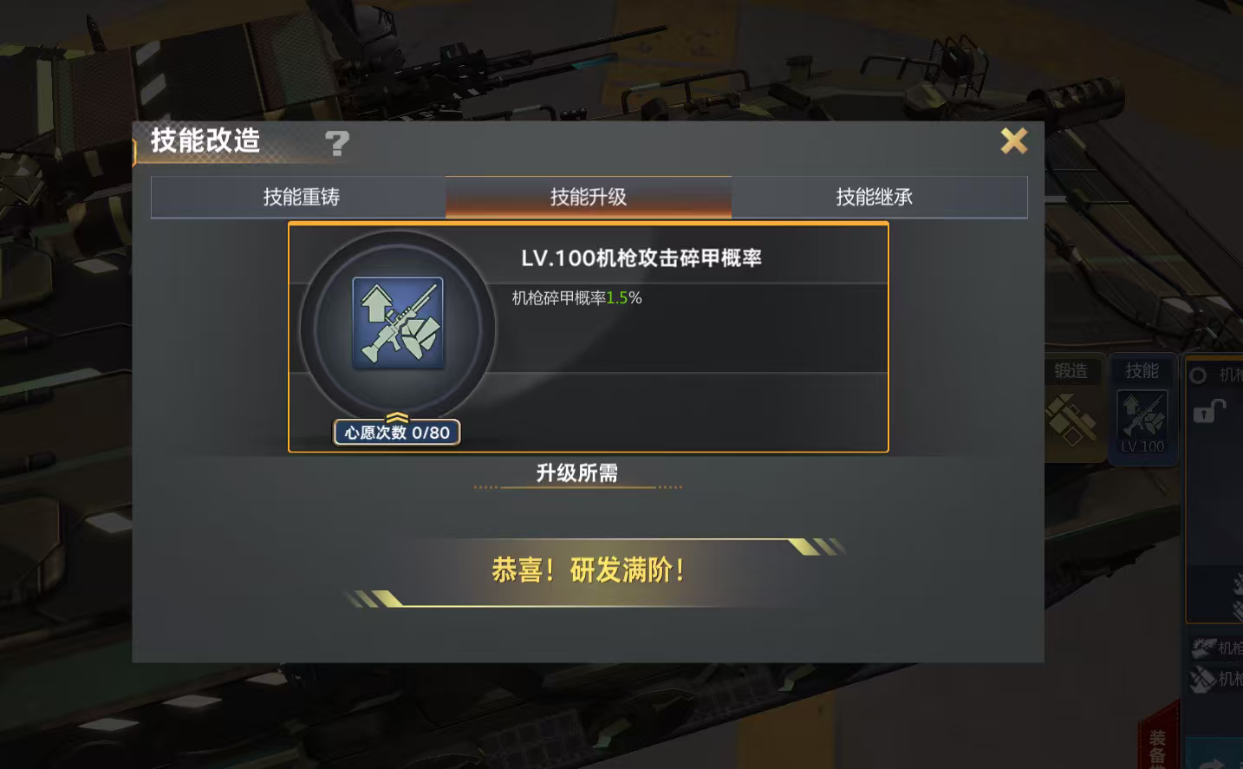This screenshot has height=769, width=1243.
Task: Click the chevron above wish counter
Action: pos(397,418)
